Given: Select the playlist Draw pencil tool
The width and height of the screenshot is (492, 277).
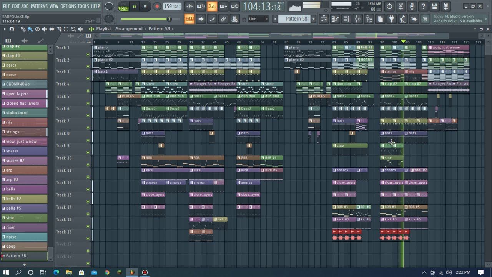Looking at the screenshot, I should (x=23, y=29).
